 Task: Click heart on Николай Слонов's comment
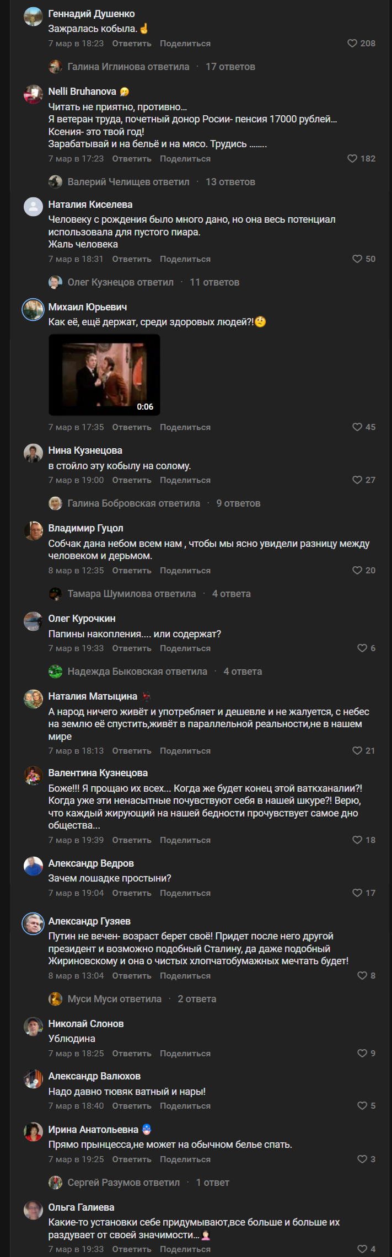point(362,1054)
